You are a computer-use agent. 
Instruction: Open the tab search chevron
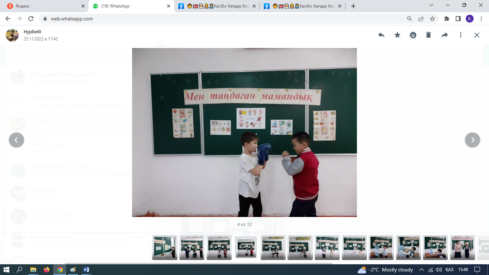click(x=431, y=5)
